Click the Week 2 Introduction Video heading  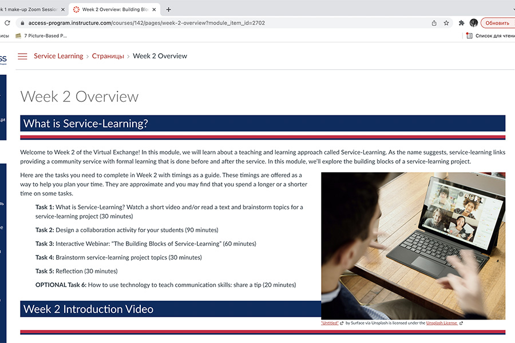[88, 309]
